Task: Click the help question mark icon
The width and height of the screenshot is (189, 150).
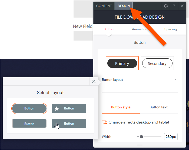Action: click(174, 6)
